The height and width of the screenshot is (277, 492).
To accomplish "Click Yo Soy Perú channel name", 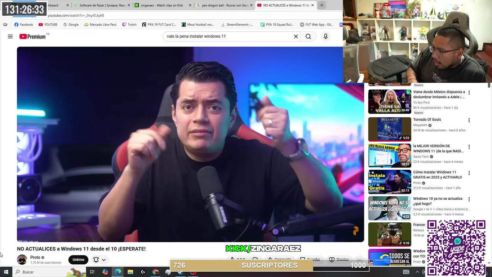I will [422, 103].
